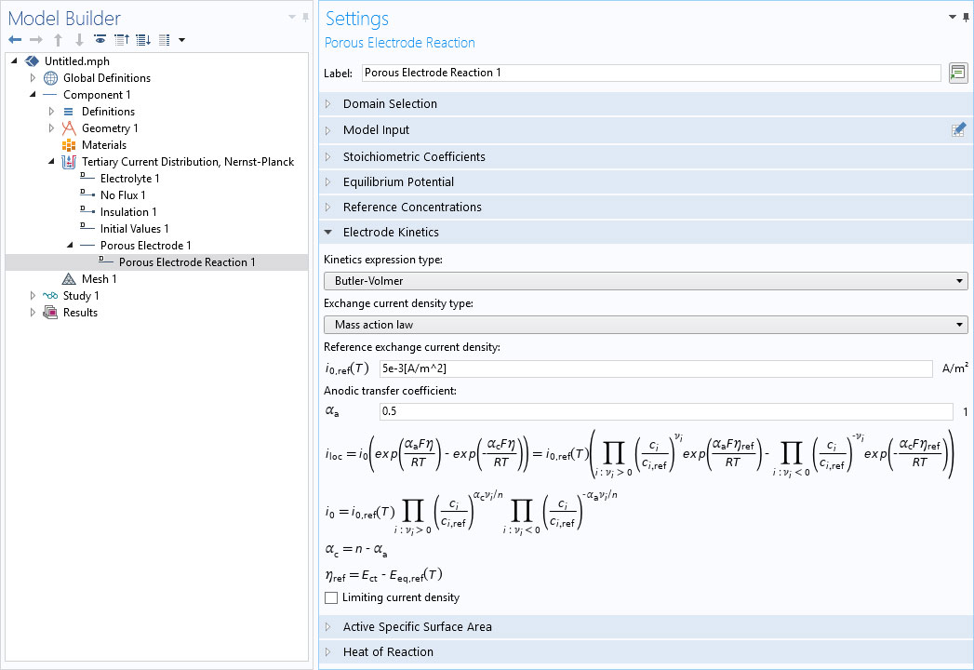Click the Anodic transfer coefficient input field
This screenshot has height=670, width=974.
(665, 411)
